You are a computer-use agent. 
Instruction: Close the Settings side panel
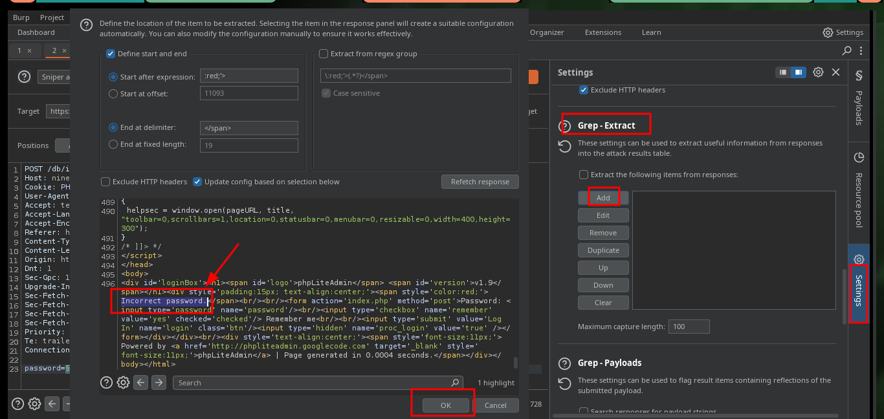coord(835,72)
